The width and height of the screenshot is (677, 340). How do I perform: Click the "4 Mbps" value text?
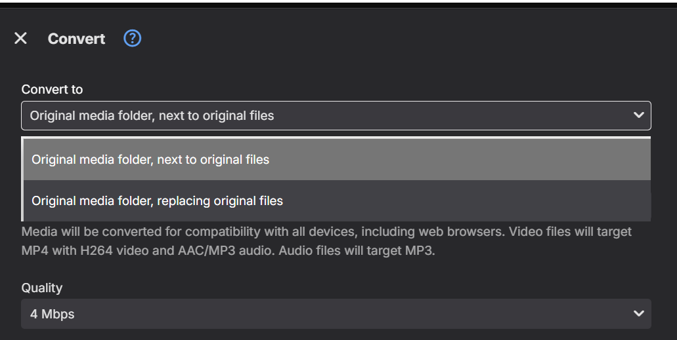pos(52,314)
